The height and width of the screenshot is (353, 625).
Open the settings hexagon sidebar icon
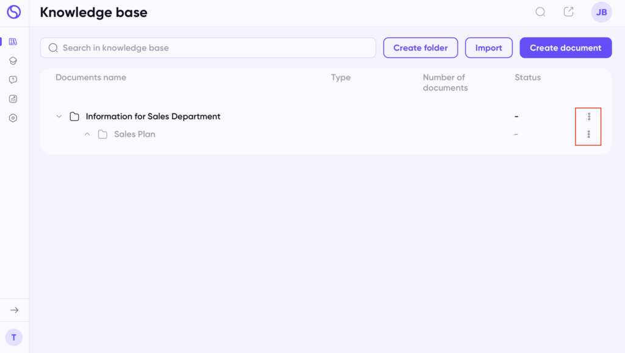coord(13,118)
